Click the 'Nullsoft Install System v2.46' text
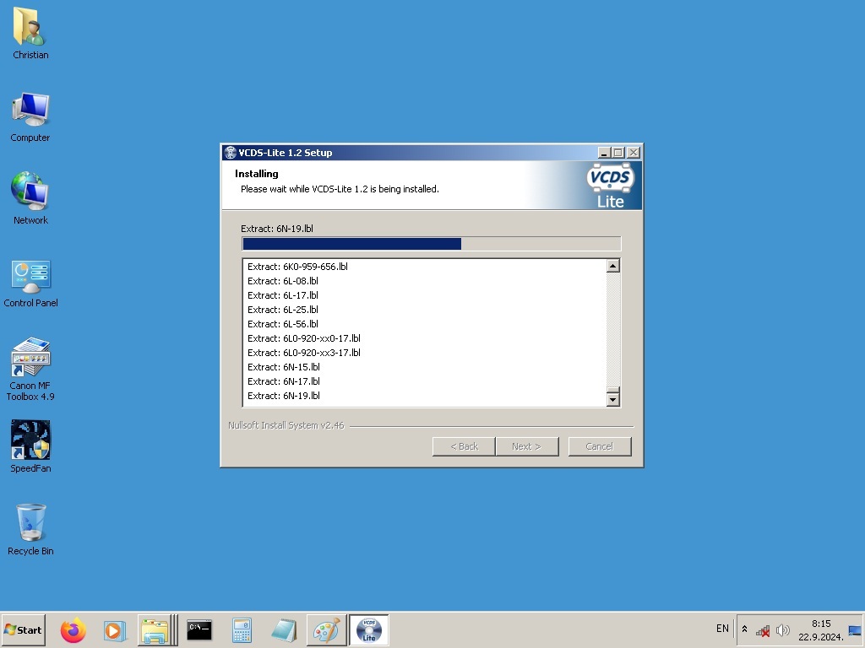 [286, 425]
